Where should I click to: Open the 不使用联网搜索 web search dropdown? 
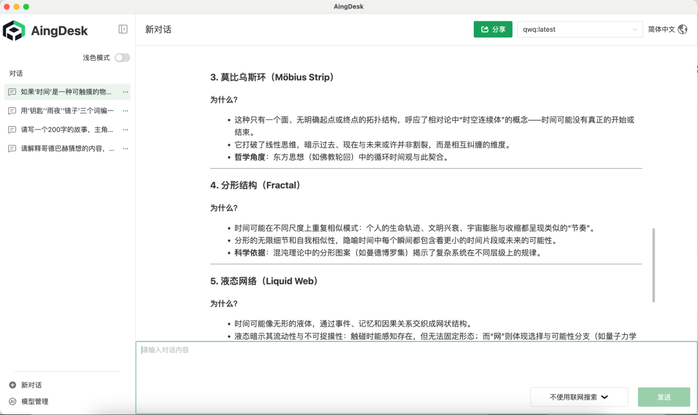pyautogui.click(x=578, y=397)
